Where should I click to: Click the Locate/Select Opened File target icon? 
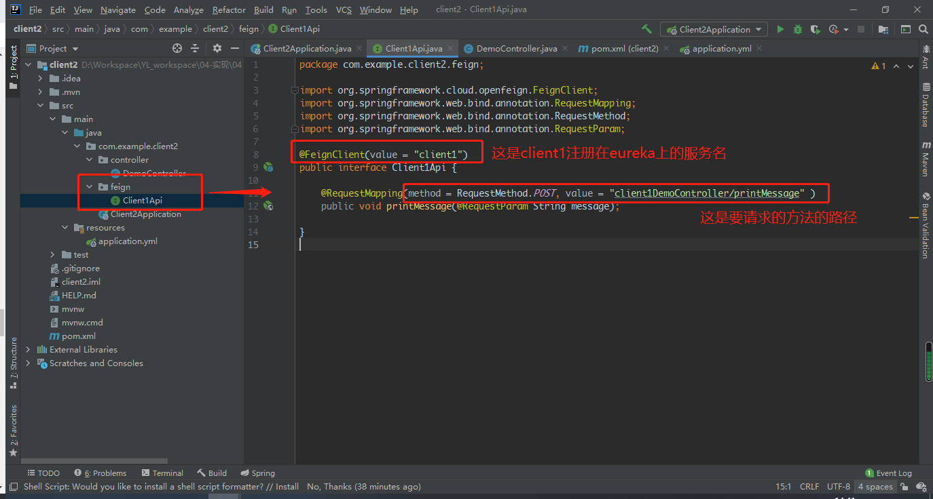(x=177, y=48)
